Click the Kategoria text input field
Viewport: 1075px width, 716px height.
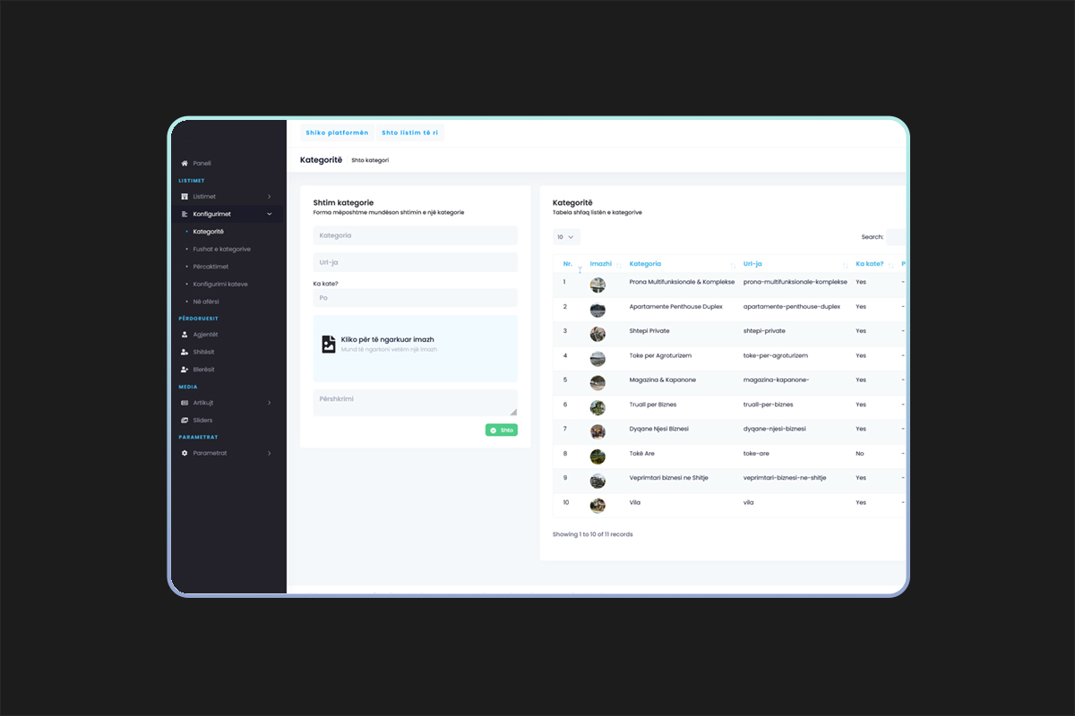(x=415, y=235)
